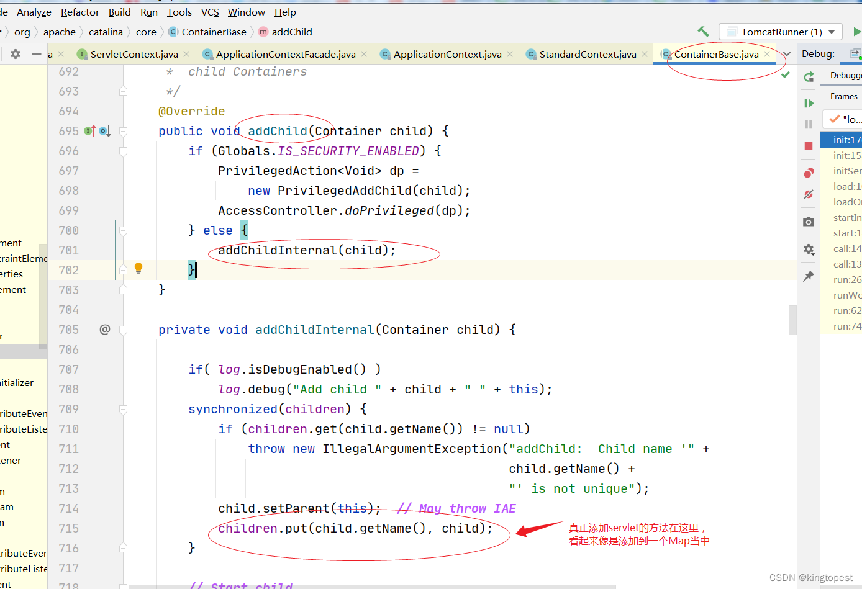The width and height of the screenshot is (862, 589).
Task: Open the lightbulb intention actions on line 702
Action: pos(138,268)
